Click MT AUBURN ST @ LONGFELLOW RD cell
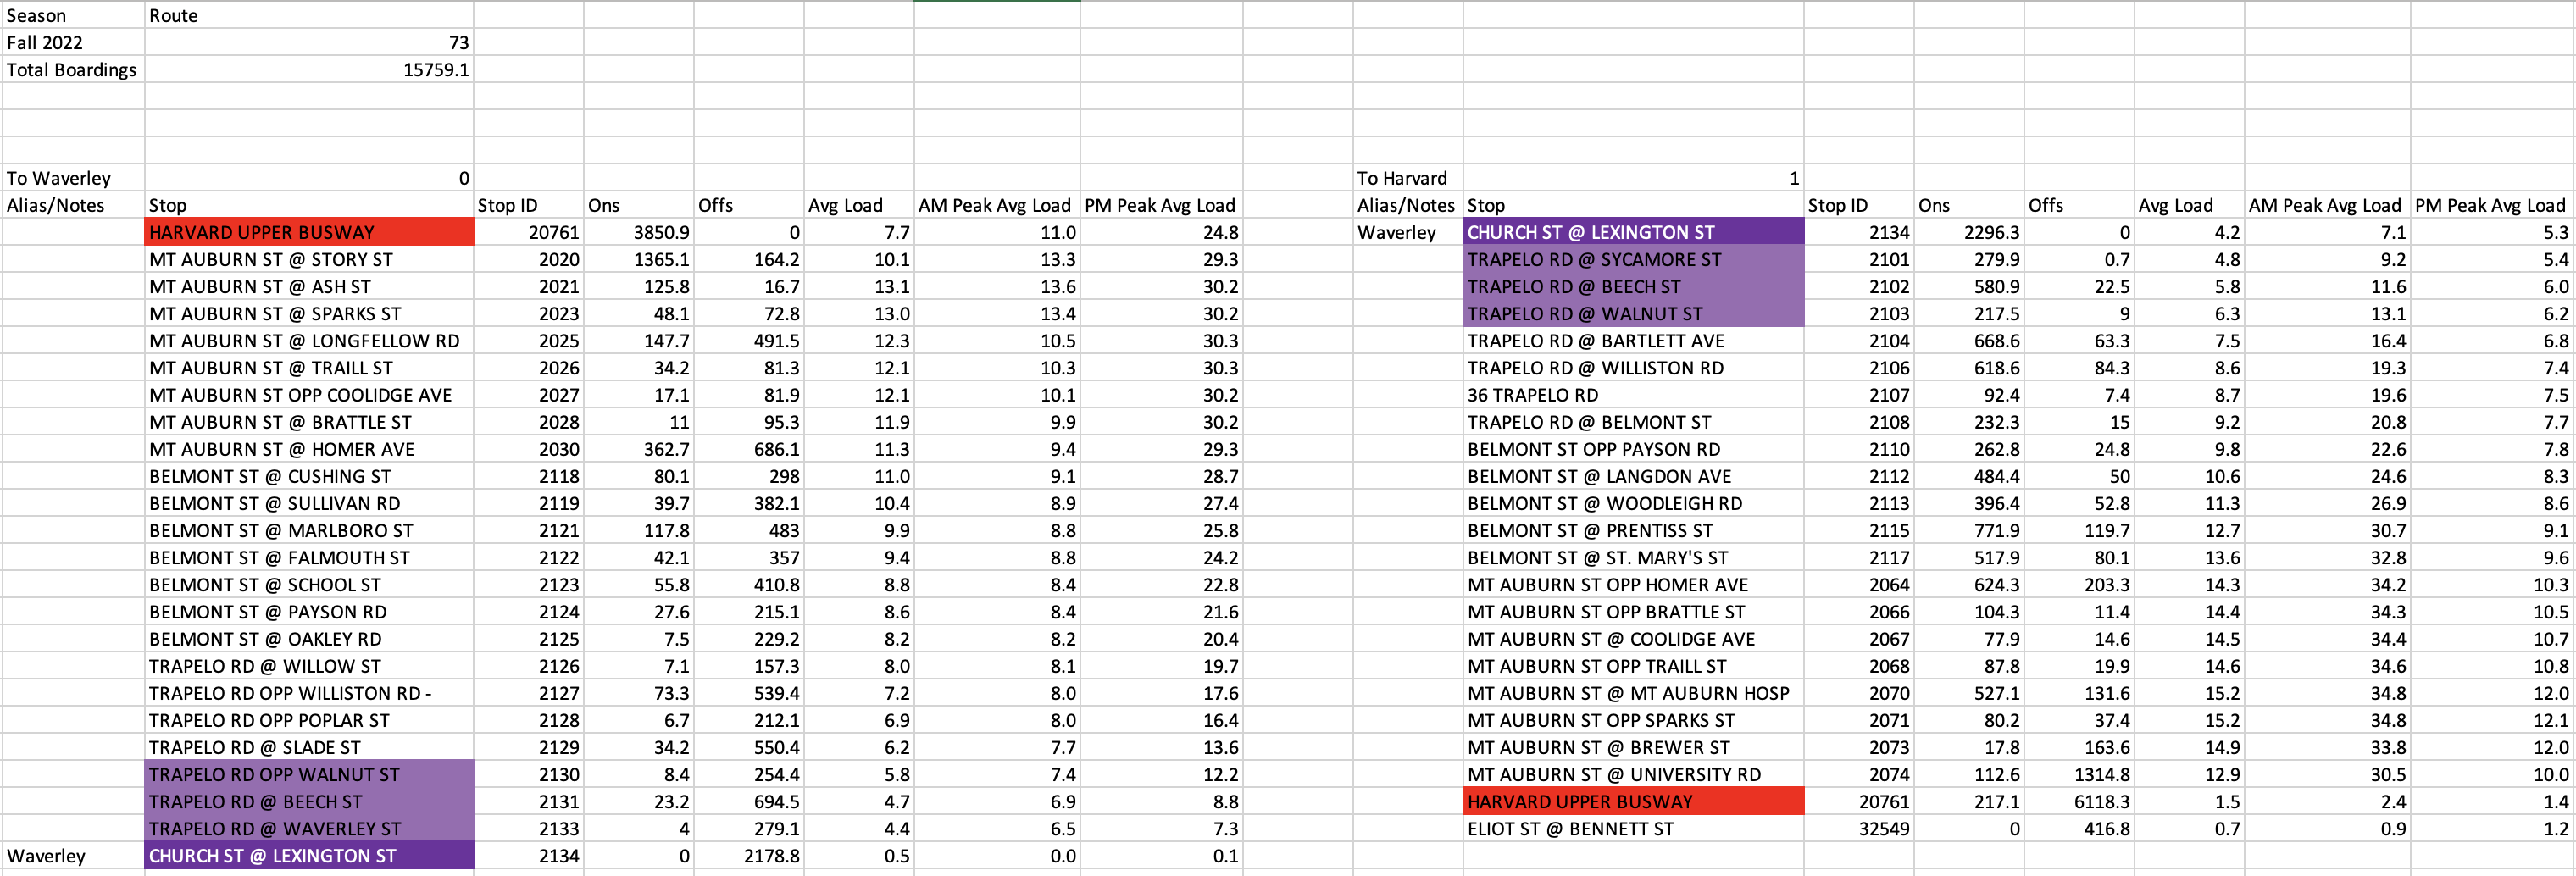Screen dimensions: 2576x876 click(x=308, y=341)
